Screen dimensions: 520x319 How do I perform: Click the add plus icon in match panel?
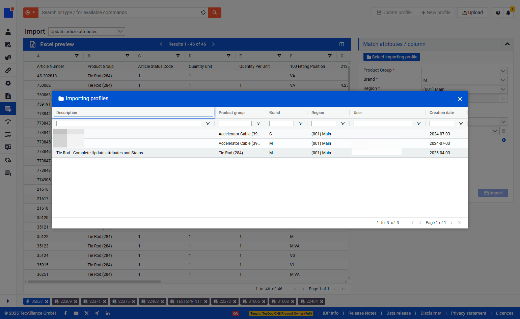click(x=504, y=140)
